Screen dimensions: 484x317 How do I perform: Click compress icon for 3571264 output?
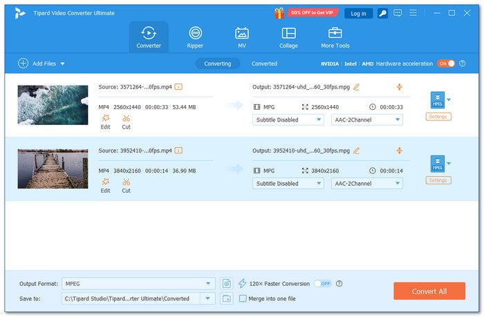click(x=399, y=87)
